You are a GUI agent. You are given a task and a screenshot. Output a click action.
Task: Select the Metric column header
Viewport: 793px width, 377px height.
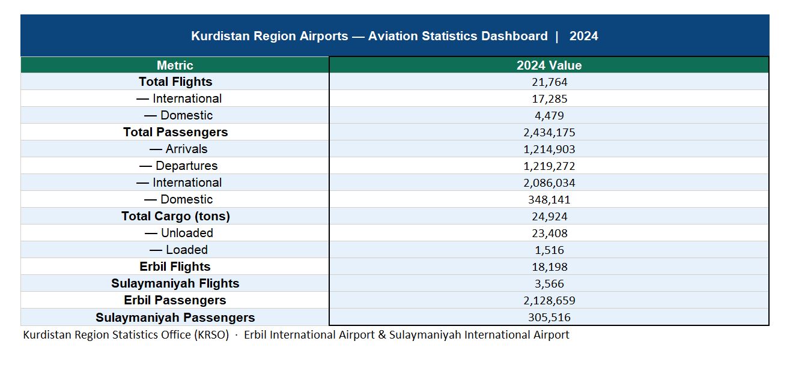(175, 65)
